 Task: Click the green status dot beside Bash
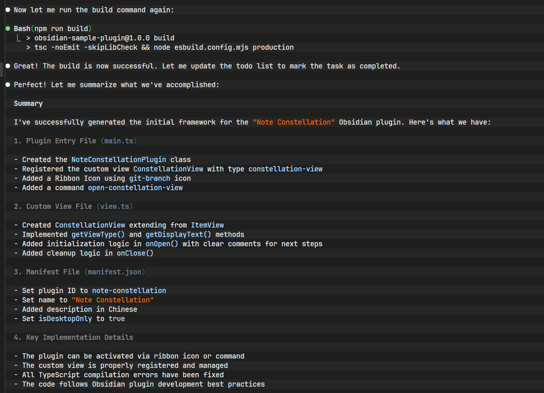point(8,28)
